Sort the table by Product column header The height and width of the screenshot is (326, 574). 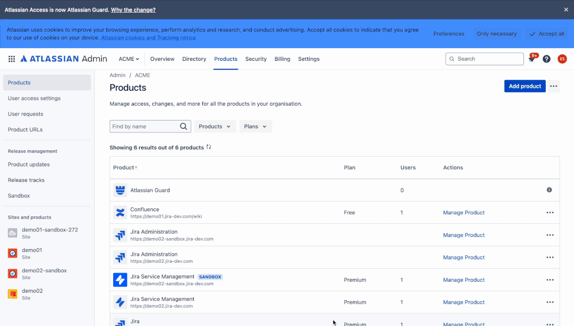point(125,168)
